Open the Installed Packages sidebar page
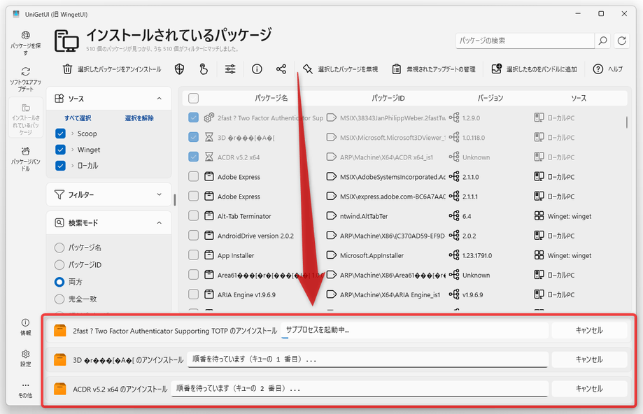The image size is (643, 414). click(25, 118)
